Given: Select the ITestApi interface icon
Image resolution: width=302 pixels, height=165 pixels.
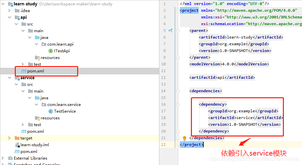Looking at the screenshot, I should click(x=50, y=51).
